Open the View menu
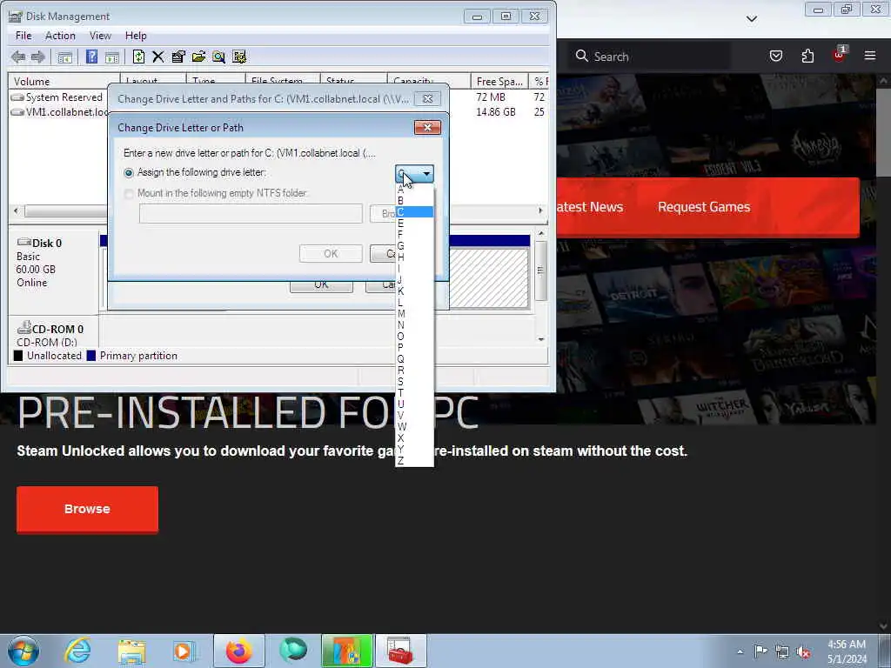891x668 pixels. [100, 35]
